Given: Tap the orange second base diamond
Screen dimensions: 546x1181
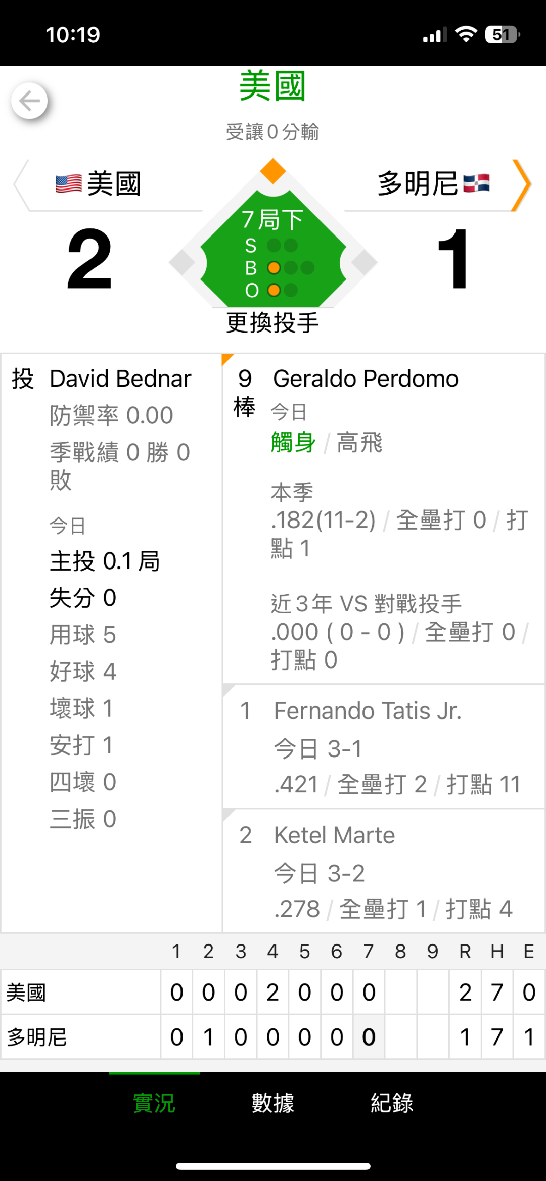Looking at the screenshot, I should (273, 171).
